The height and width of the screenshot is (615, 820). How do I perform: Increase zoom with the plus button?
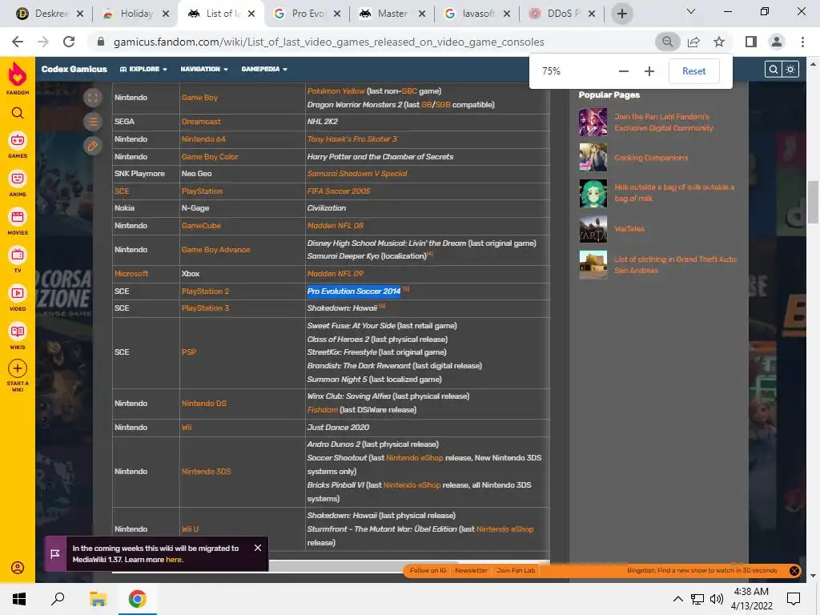[x=649, y=71]
